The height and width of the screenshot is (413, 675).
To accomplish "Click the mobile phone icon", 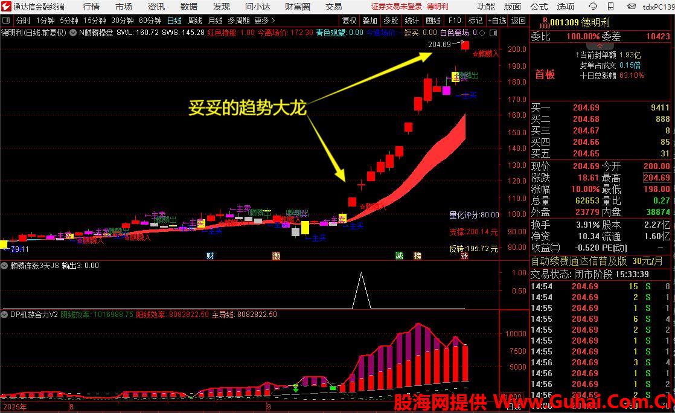I will coord(610,7).
